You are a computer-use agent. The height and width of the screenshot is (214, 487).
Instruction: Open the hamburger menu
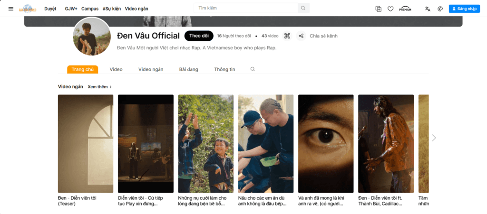pyautogui.click(x=11, y=9)
